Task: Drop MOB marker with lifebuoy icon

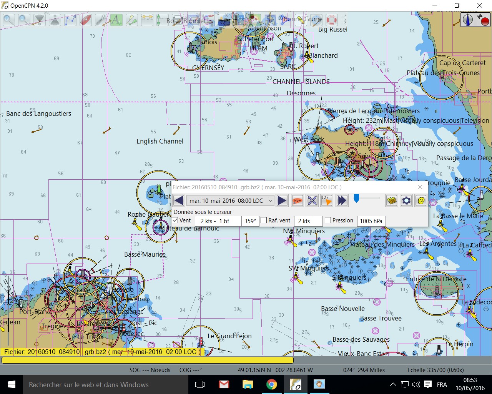Action: tap(331, 20)
